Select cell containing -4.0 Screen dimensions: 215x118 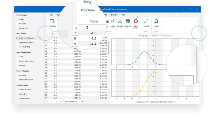55,54
